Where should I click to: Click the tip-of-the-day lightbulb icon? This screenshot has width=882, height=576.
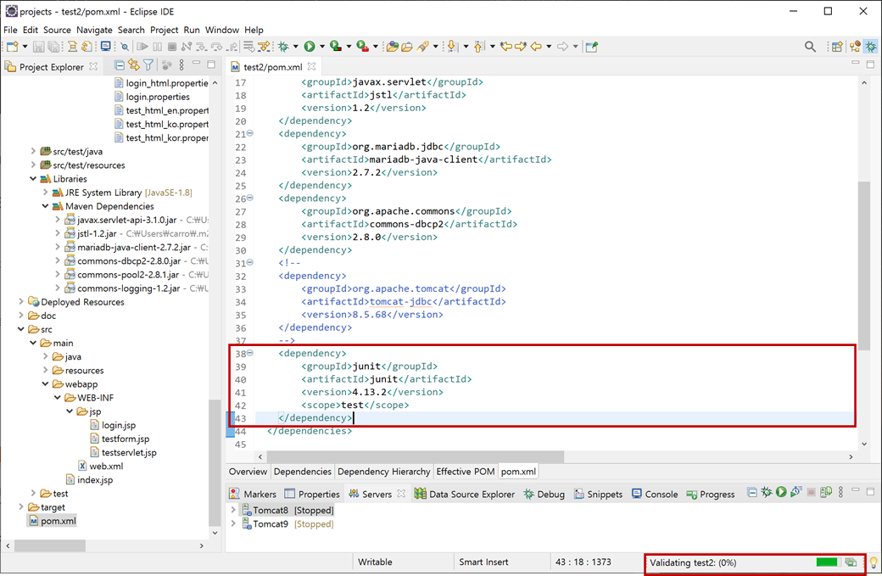coord(874,562)
